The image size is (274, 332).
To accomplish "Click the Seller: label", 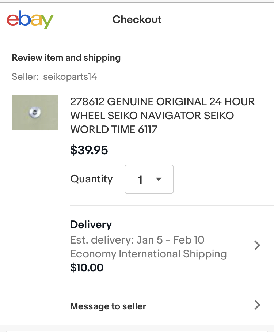I will pos(25,77).
